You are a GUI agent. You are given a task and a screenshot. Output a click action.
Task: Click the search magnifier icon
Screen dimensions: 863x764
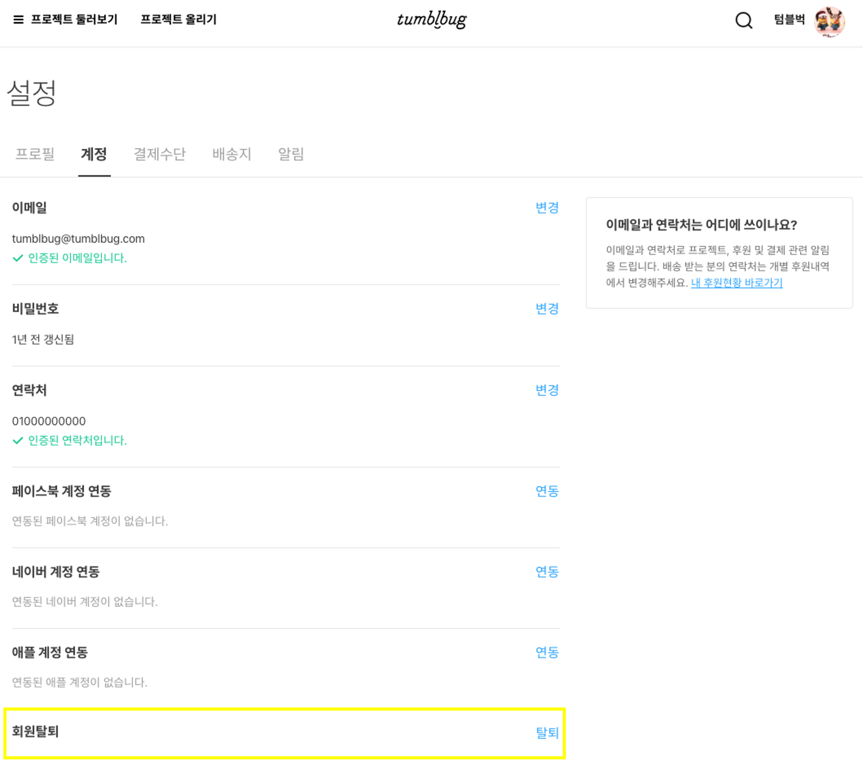pos(743,20)
